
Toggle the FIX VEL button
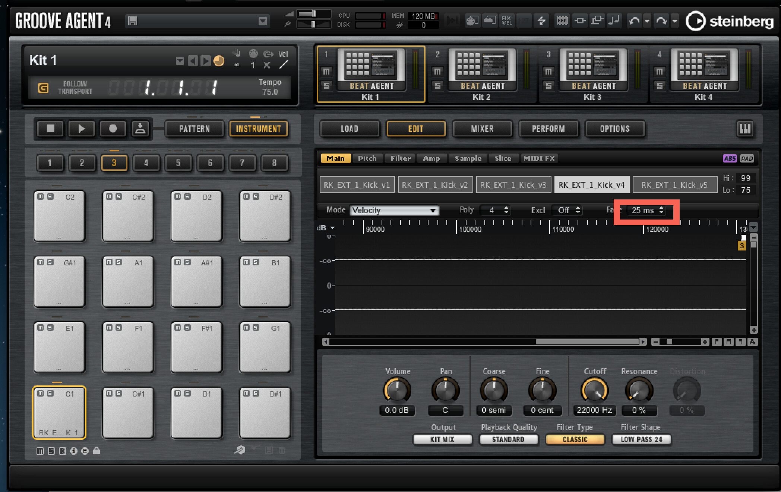pyautogui.click(x=507, y=20)
